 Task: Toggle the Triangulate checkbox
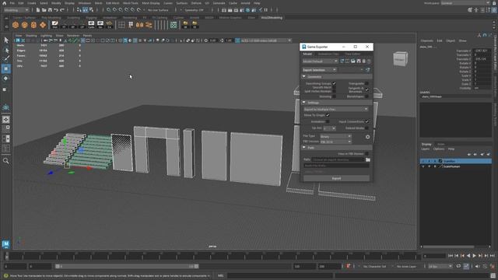point(366,83)
